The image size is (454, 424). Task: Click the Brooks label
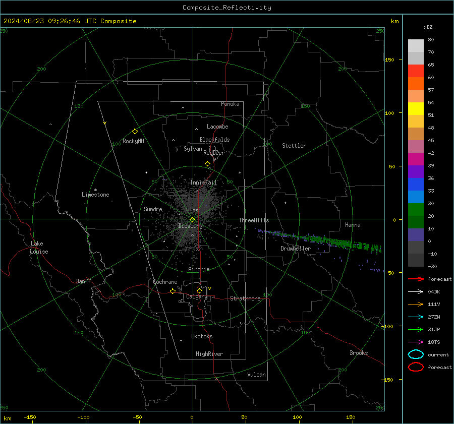(359, 353)
